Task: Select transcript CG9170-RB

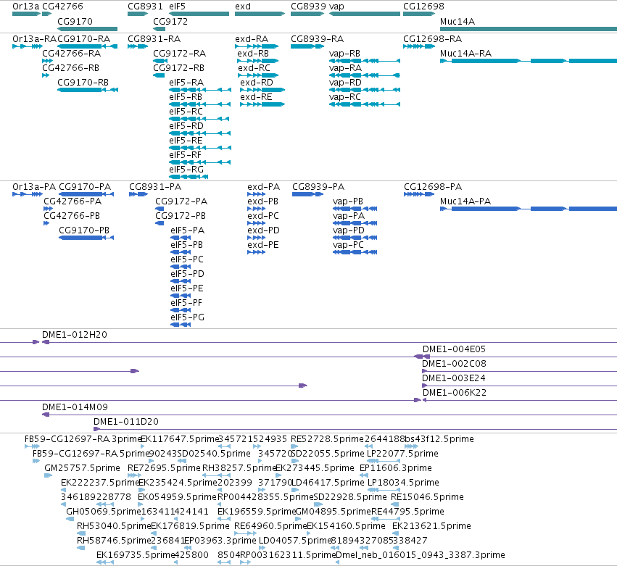Action: click(x=88, y=90)
